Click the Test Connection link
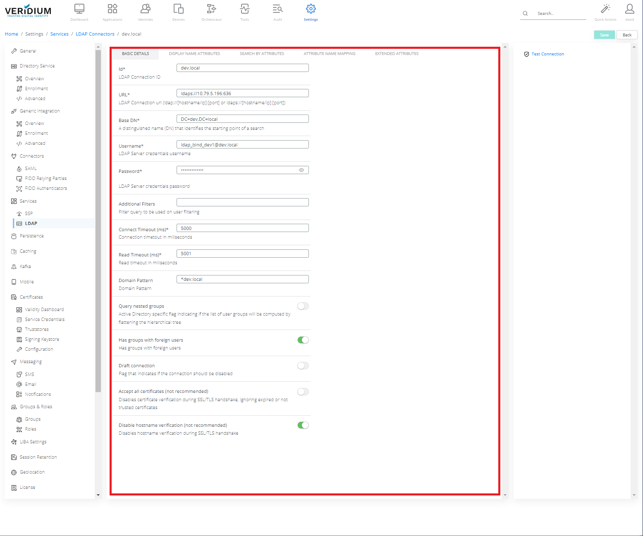 (x=547, y=54)
